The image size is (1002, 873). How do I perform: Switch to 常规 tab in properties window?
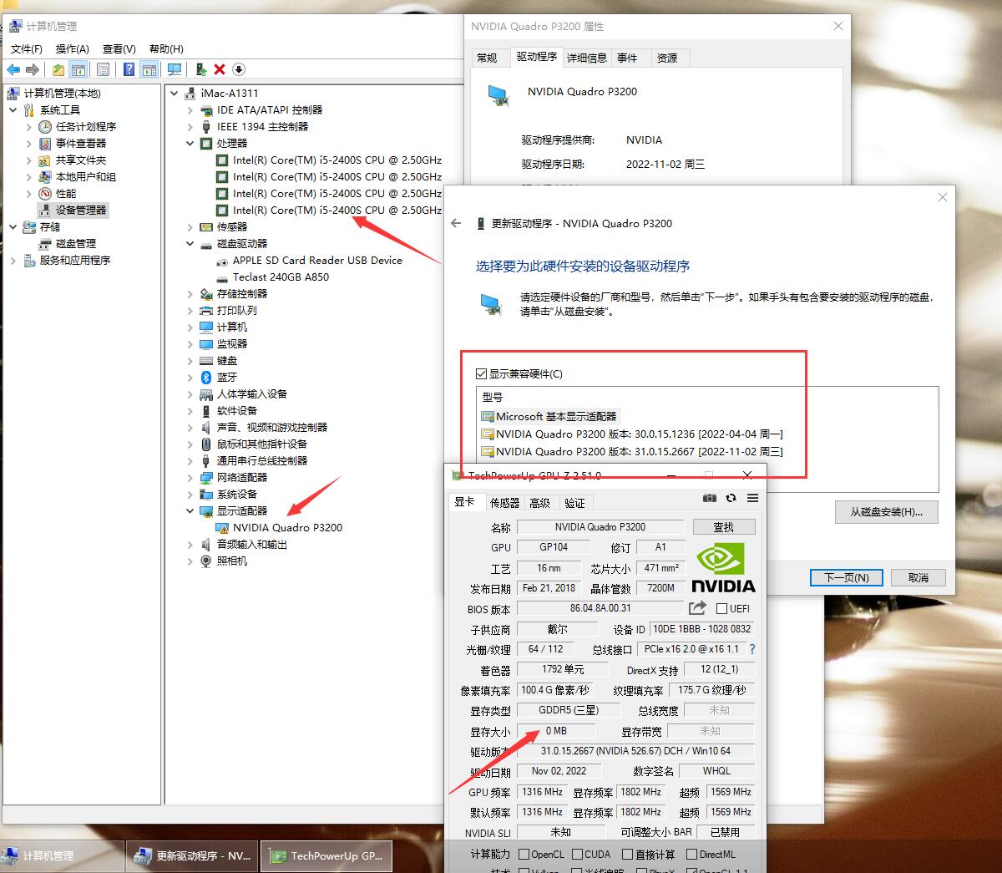(487, 58)
